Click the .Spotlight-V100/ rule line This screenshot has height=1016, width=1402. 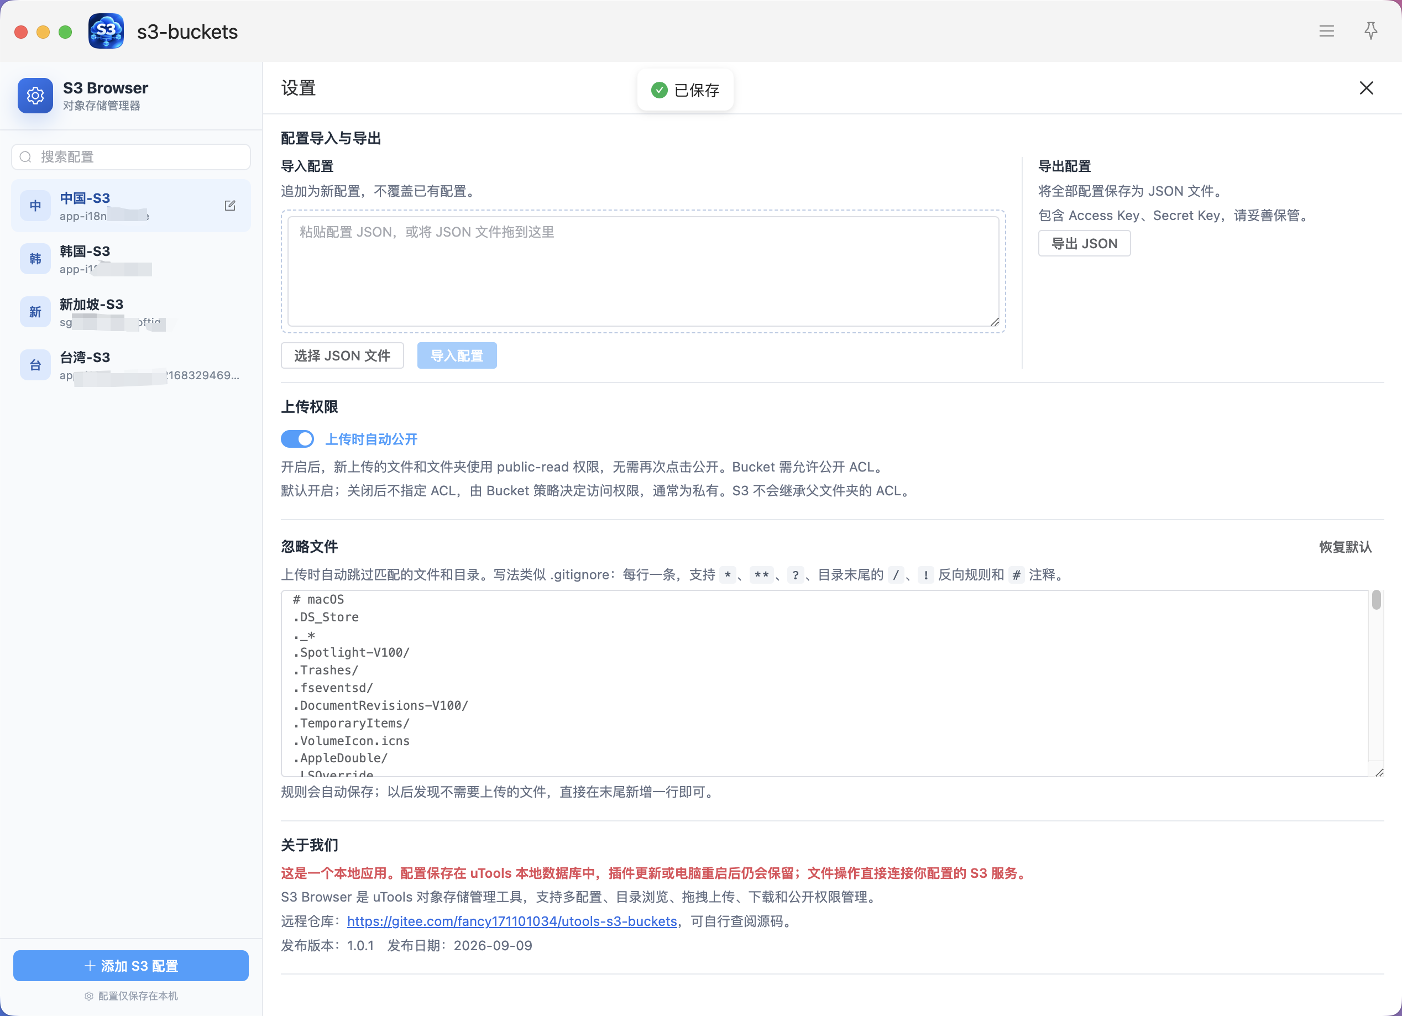point(351,653)
